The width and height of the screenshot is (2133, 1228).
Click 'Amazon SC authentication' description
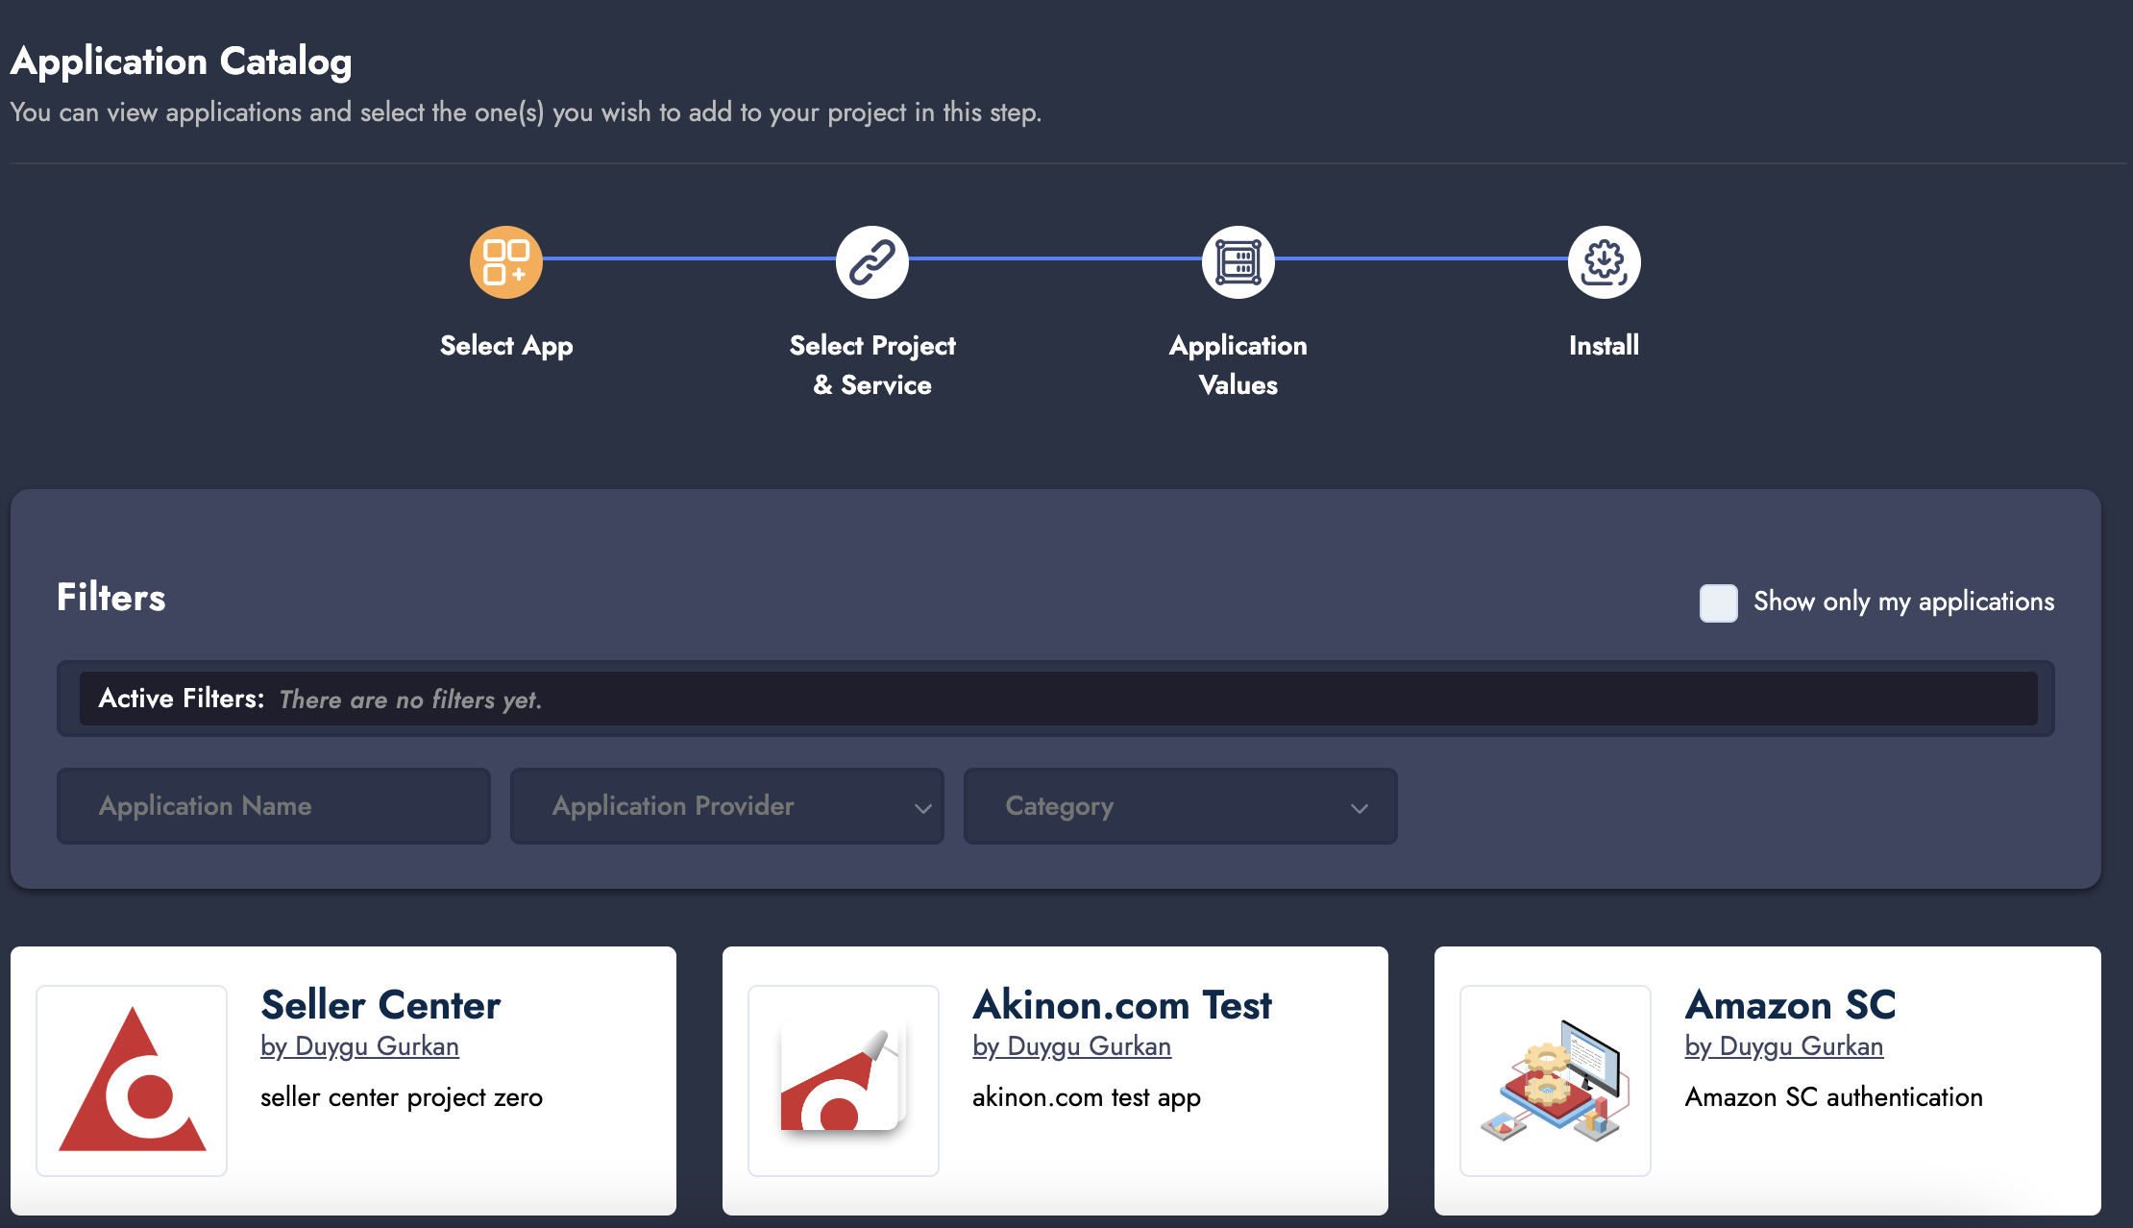click(1834, 1097)
